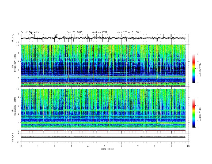212x164 pixels.
Task: Click the ch.2 'Frequency (kHz)' axis label
Action: coord(15,107)
